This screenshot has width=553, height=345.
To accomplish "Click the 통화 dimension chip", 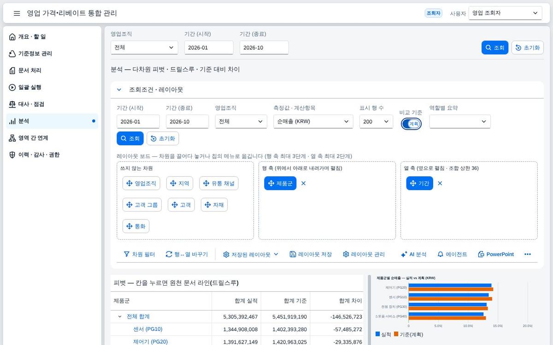I will [136, 226].
